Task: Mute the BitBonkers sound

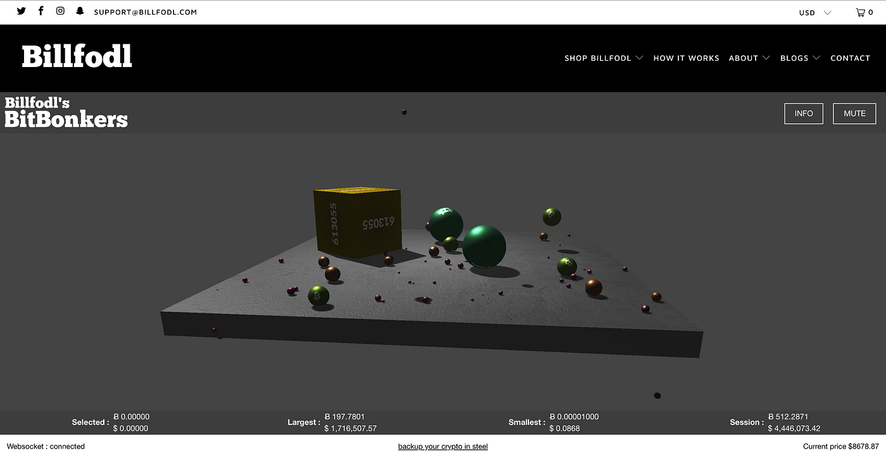Action: click(854, 113)
